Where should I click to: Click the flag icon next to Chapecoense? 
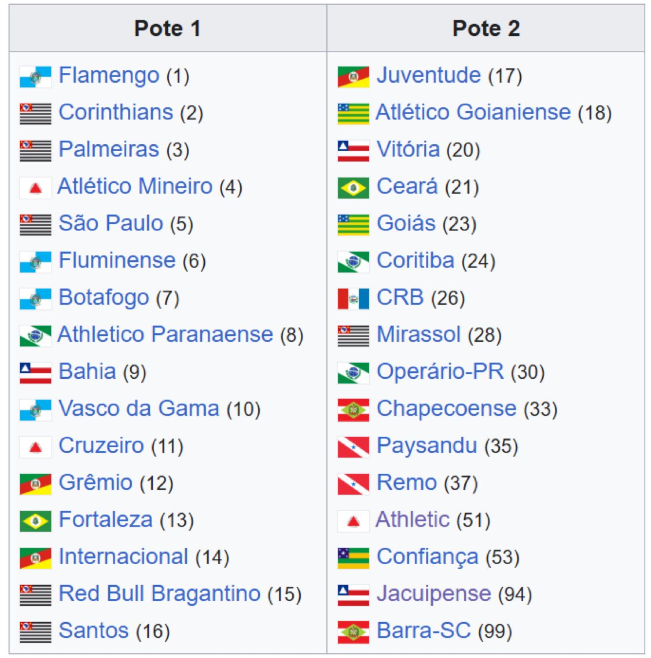[353, 410]
